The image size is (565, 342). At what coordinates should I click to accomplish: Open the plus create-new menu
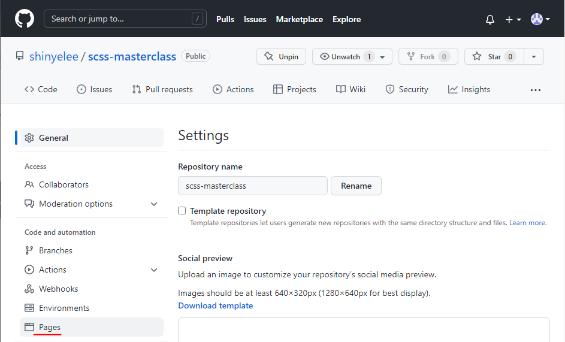(x=513, y=19)
